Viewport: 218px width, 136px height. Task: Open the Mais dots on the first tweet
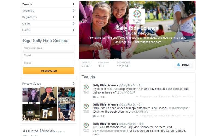click(185, 97)
